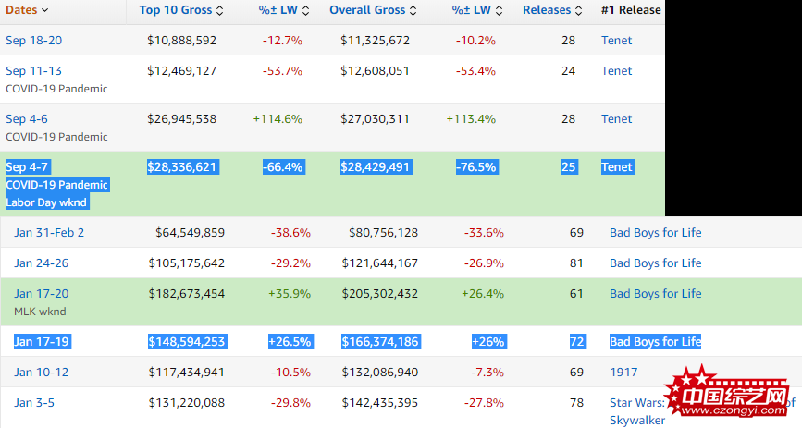Select the highlighted Labor Day wknd label
This screenshot has width=802, height=428.
[47, 202]
